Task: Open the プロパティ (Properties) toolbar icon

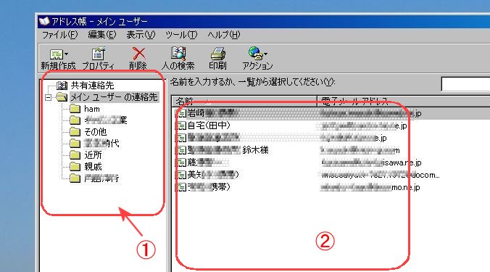Action: pos(98,54)
